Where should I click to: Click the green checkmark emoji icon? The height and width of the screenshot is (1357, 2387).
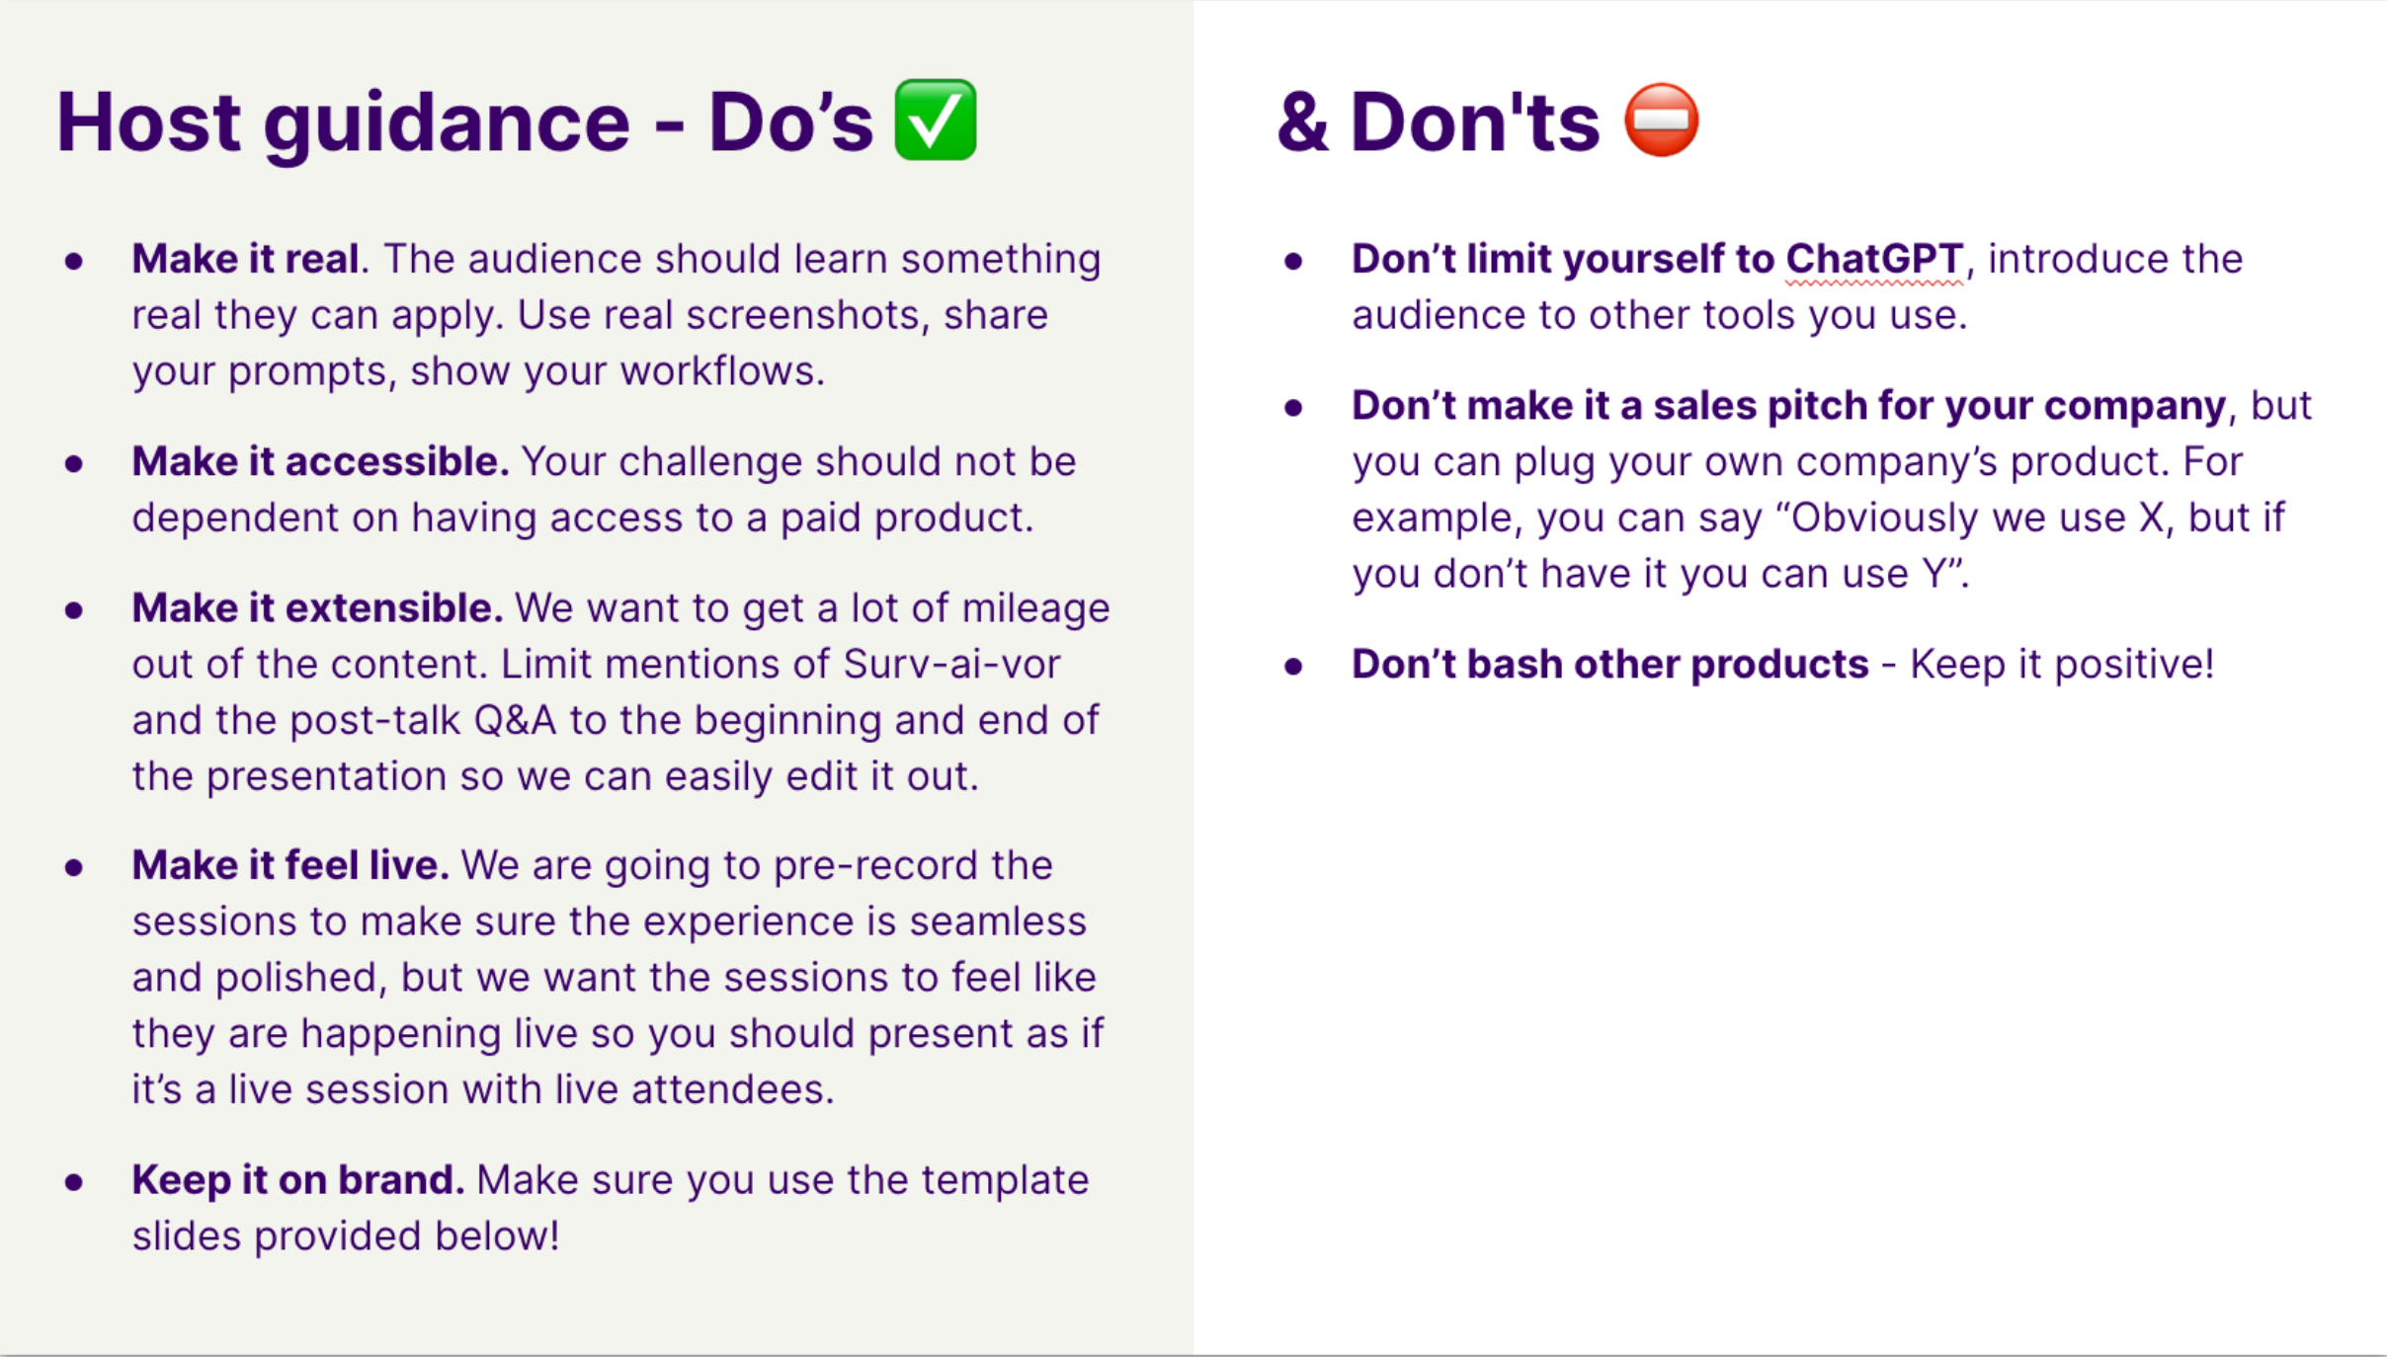[936, 120]
